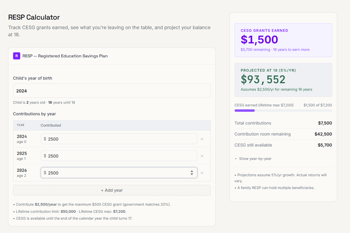The image size is (350, 233).
Task: Focus the 2024 contributed amount field
Action: click(x=119, y=139)
